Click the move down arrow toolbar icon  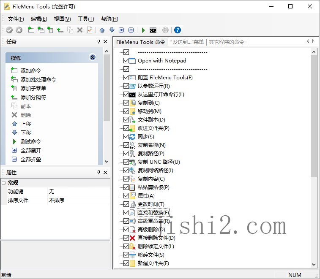pyautogui.click(x=112, y=30)
